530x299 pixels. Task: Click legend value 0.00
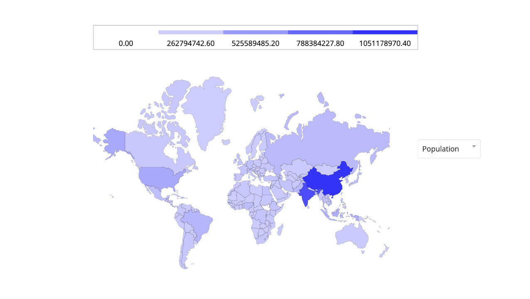(x=126, y=43)
